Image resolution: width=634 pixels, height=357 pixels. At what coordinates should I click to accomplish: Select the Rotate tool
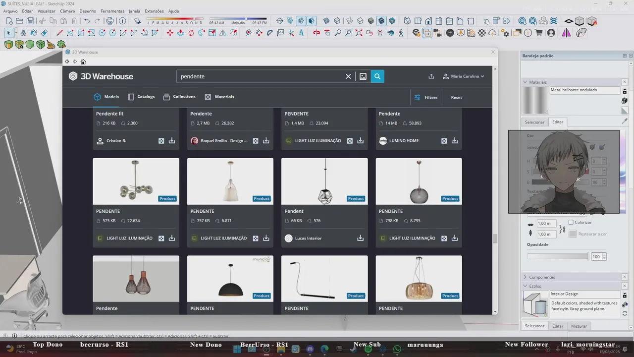click(x=191, y=33)
